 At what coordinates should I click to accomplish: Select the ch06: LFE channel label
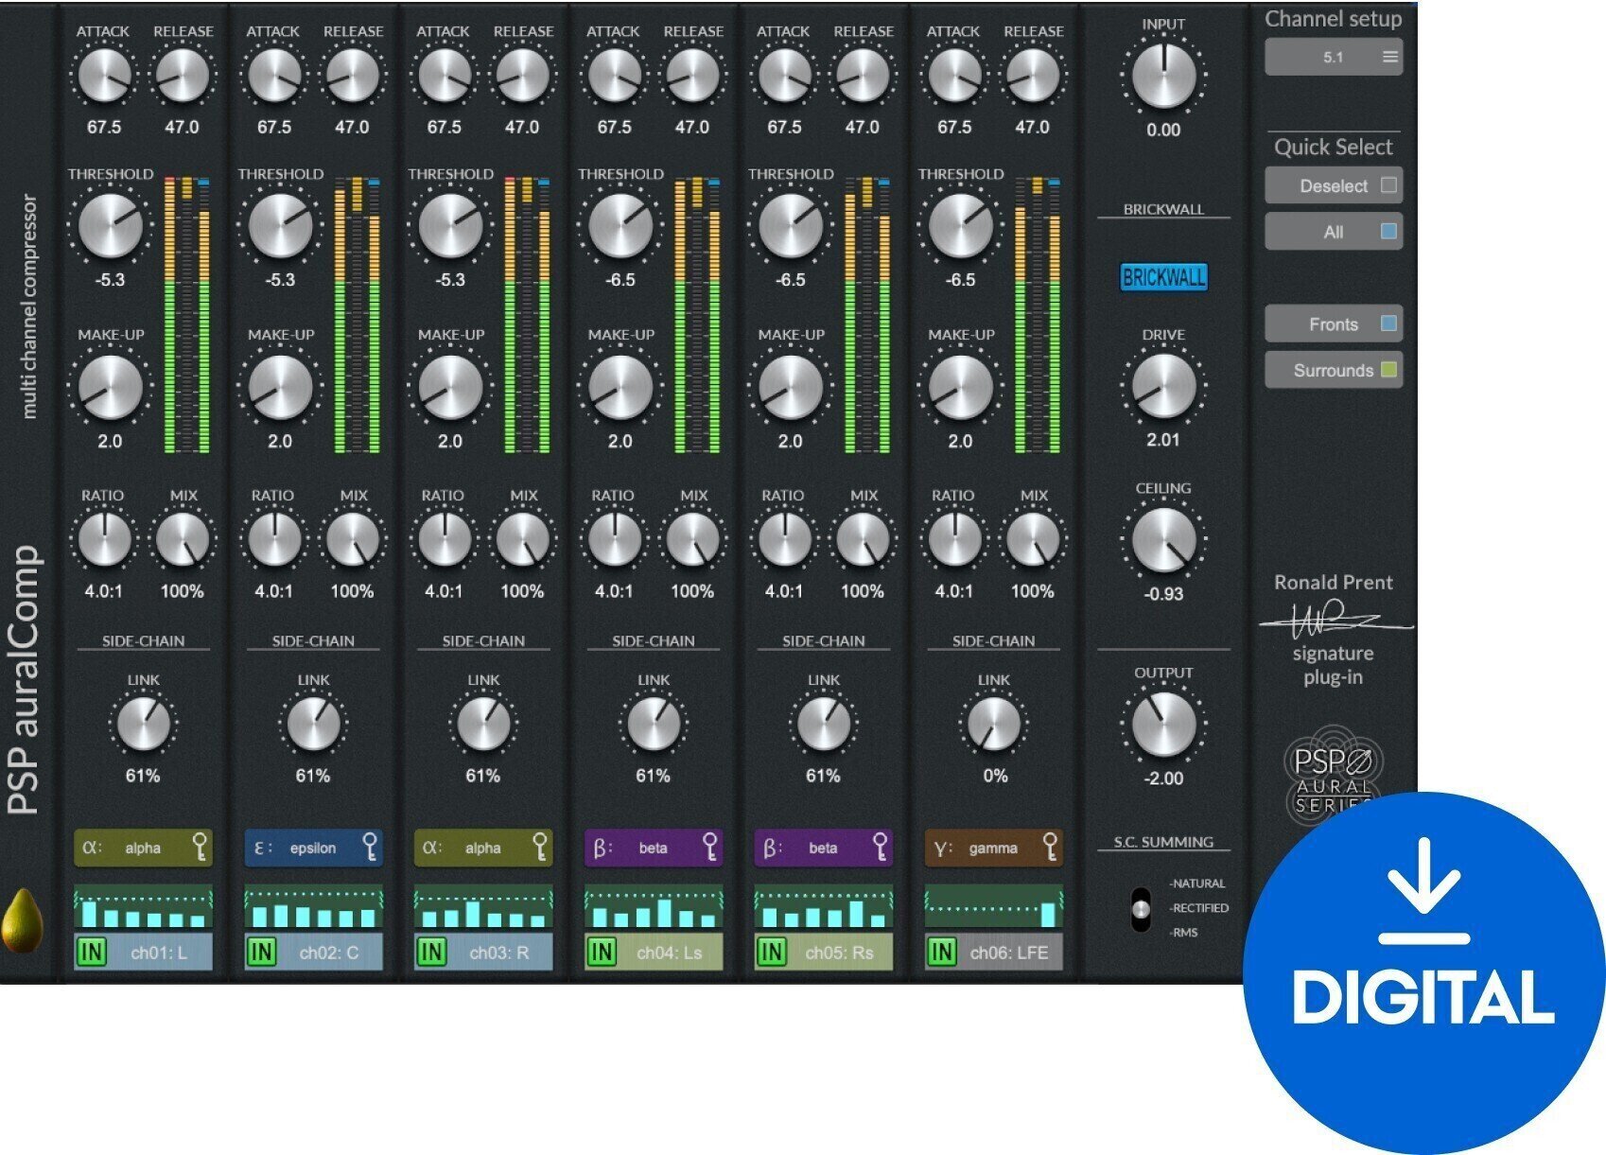tap(1009, 953)
